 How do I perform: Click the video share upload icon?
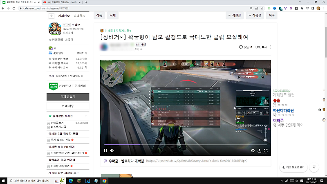259,150
